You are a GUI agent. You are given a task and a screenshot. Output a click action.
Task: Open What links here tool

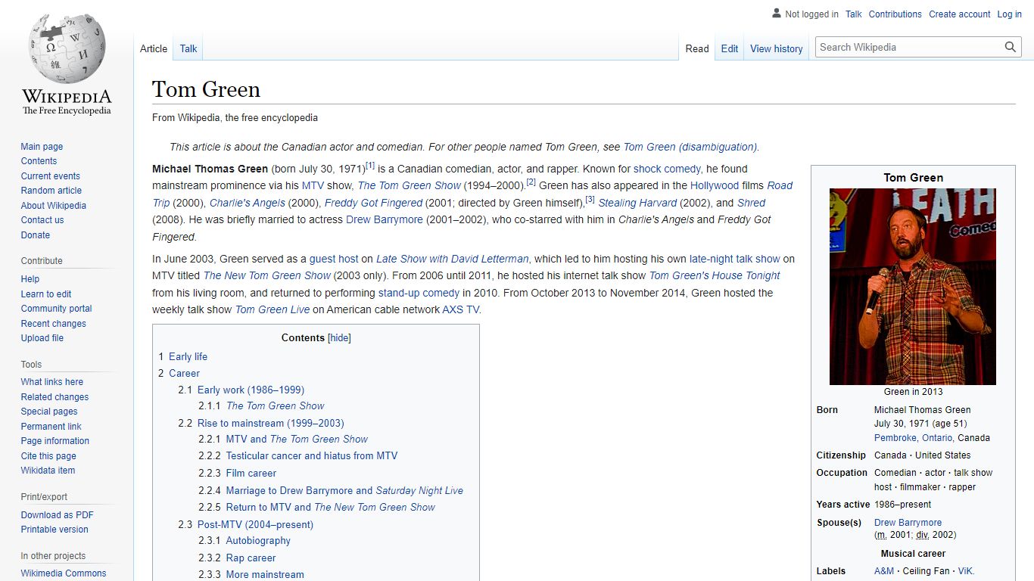[52, 382]
